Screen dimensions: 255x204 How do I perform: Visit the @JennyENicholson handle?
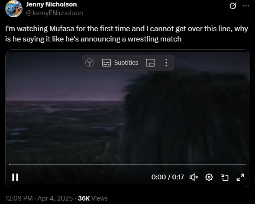point(54,13)
